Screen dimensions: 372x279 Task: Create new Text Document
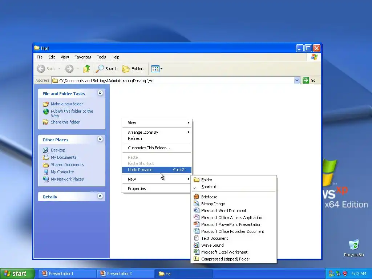(234, 238)
